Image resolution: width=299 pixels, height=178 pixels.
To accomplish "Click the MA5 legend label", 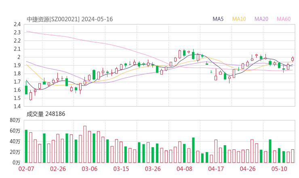I will point(218,19).
